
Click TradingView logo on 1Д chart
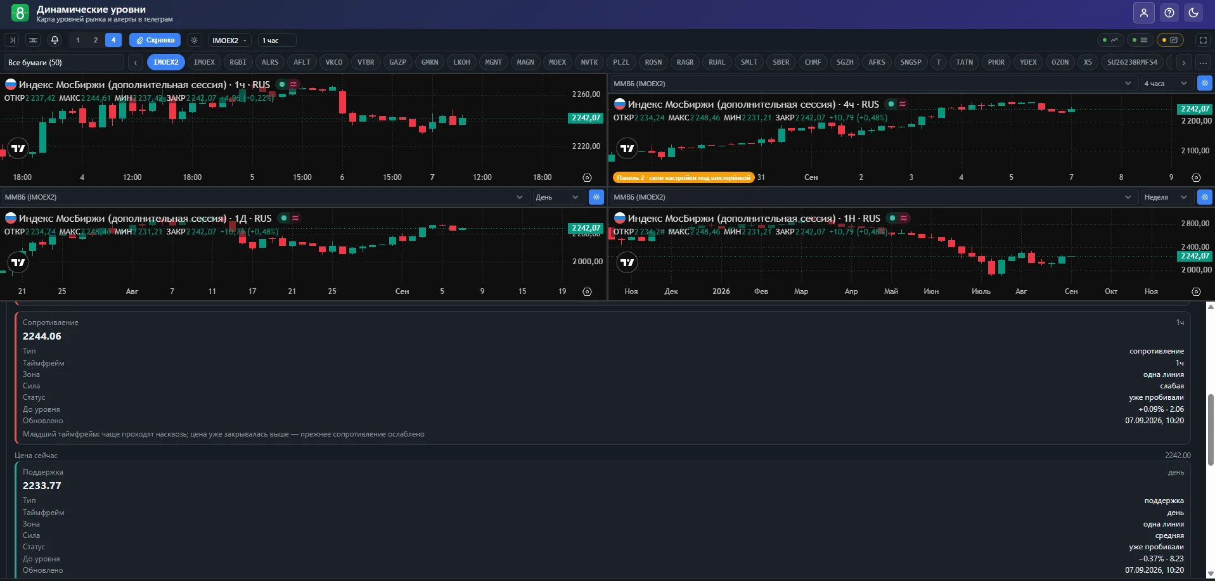tap(18, 262)
